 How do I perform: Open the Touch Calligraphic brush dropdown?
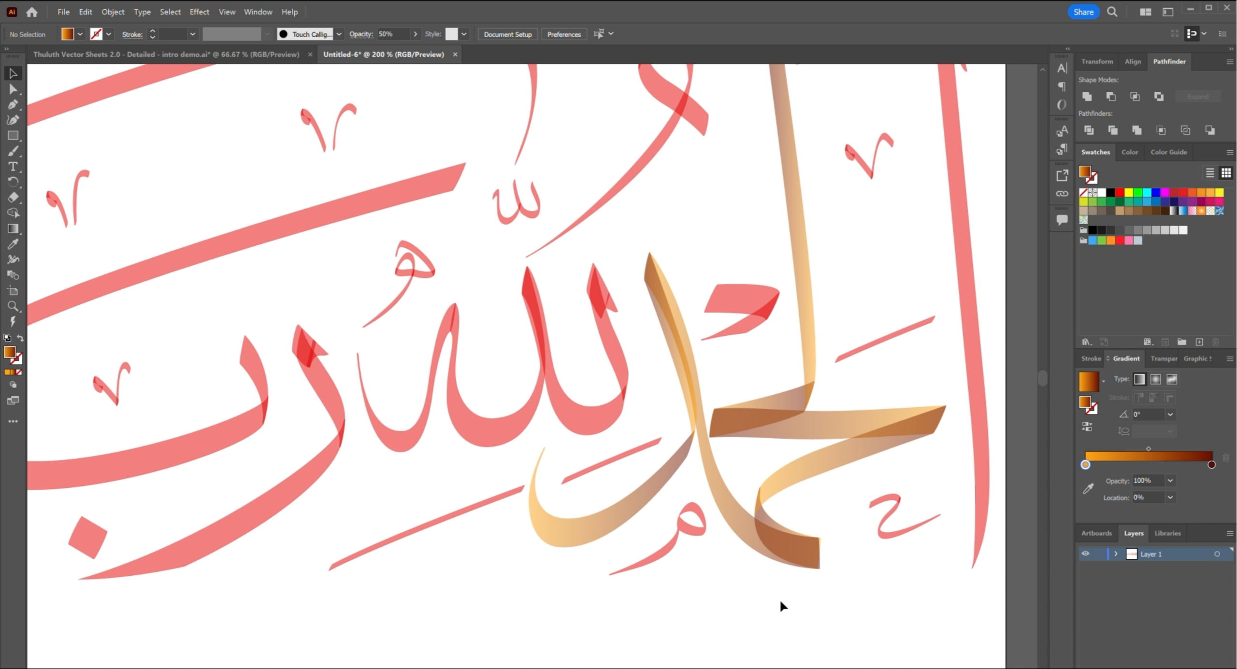click(x=339, y=34)
